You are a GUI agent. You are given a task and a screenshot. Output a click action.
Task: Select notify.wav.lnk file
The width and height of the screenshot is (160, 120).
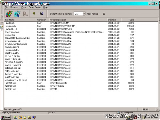point(12,71)
